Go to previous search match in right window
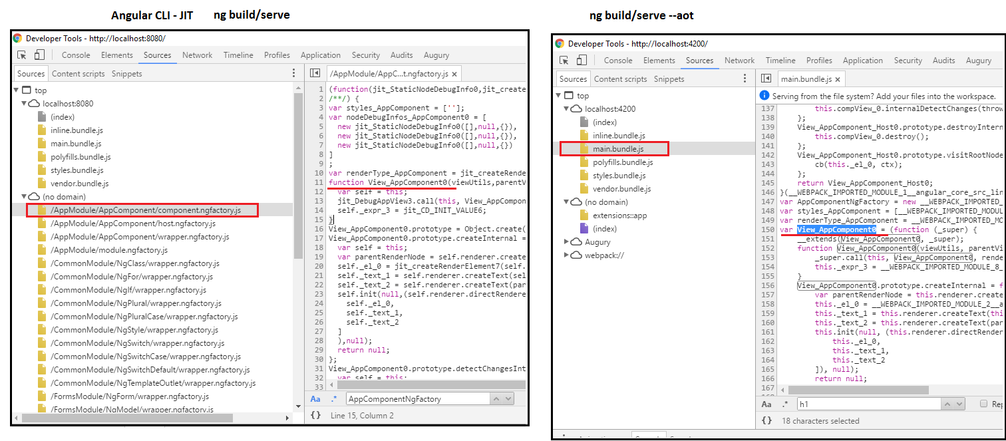The width and height of the screenshot is (1006, 441). click(x=947, y=404)
